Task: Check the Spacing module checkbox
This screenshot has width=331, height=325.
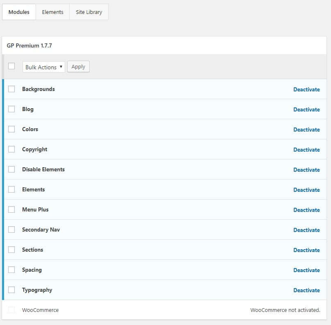Action: point(11,269)
